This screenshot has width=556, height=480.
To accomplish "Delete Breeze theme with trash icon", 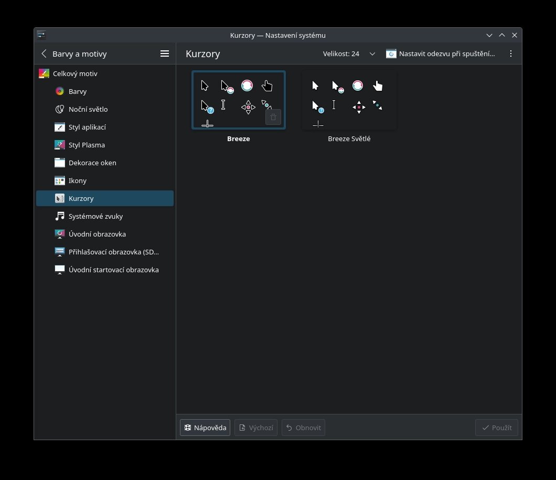I will (x=273, y=117).
